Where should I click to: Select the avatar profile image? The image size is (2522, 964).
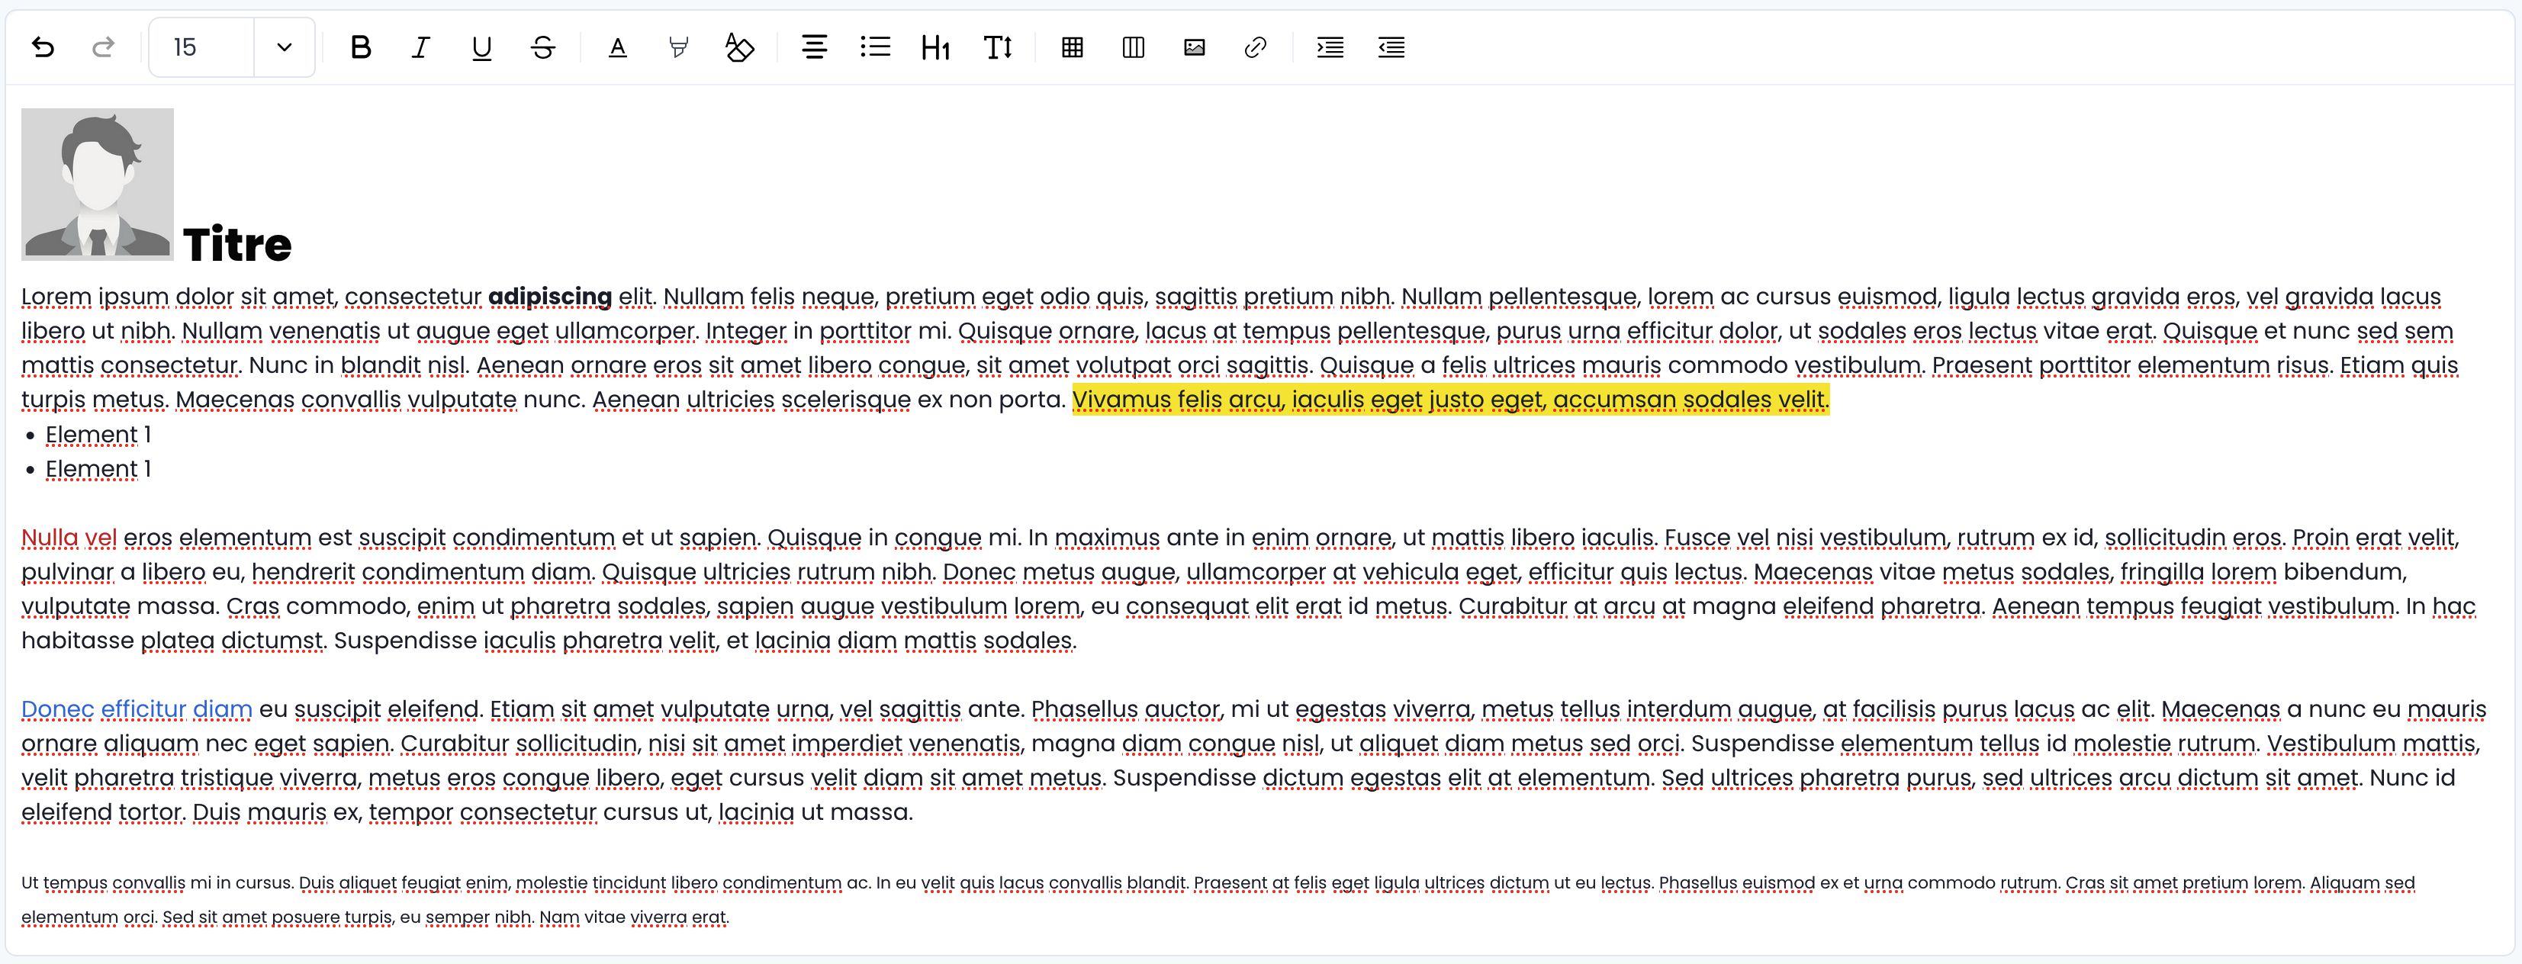pos(97,184)
